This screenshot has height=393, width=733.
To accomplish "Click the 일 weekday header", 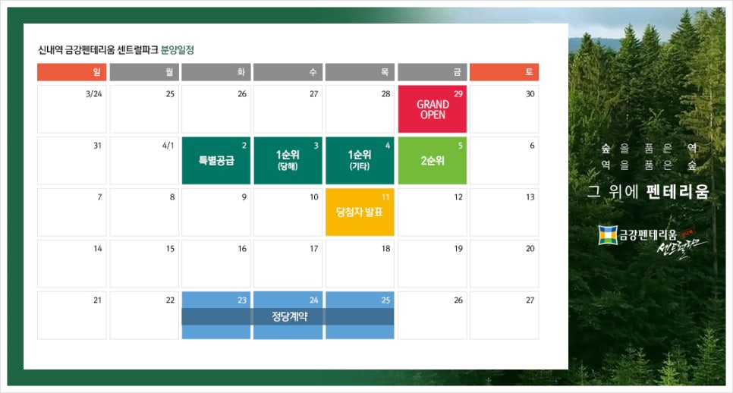I will [x=72, y=72].
